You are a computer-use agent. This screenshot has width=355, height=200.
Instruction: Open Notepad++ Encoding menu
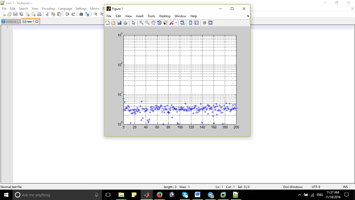pos(48,9)
